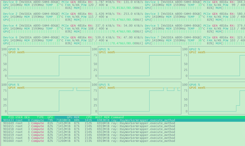The image size is (245, 146).
Task: Click the 71838MiB GPU memory value
Action: point(63,120)
